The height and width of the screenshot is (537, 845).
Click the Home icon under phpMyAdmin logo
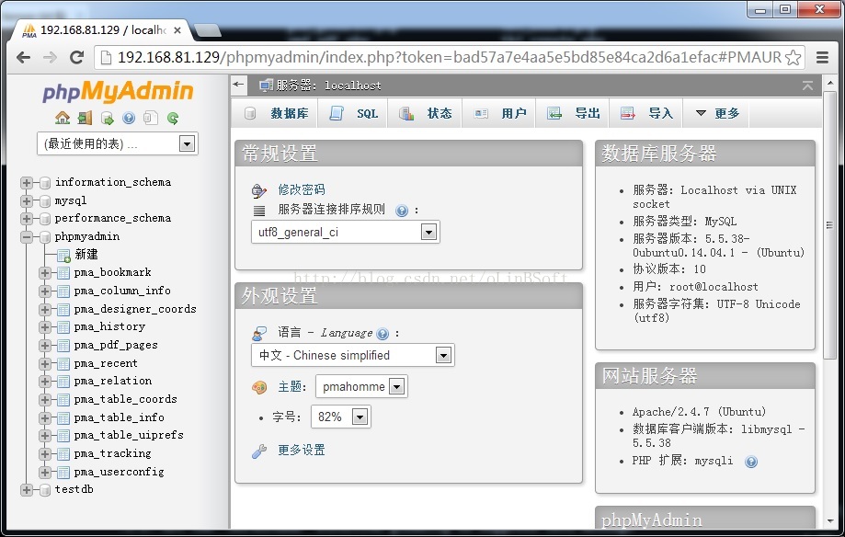point(63,118)
